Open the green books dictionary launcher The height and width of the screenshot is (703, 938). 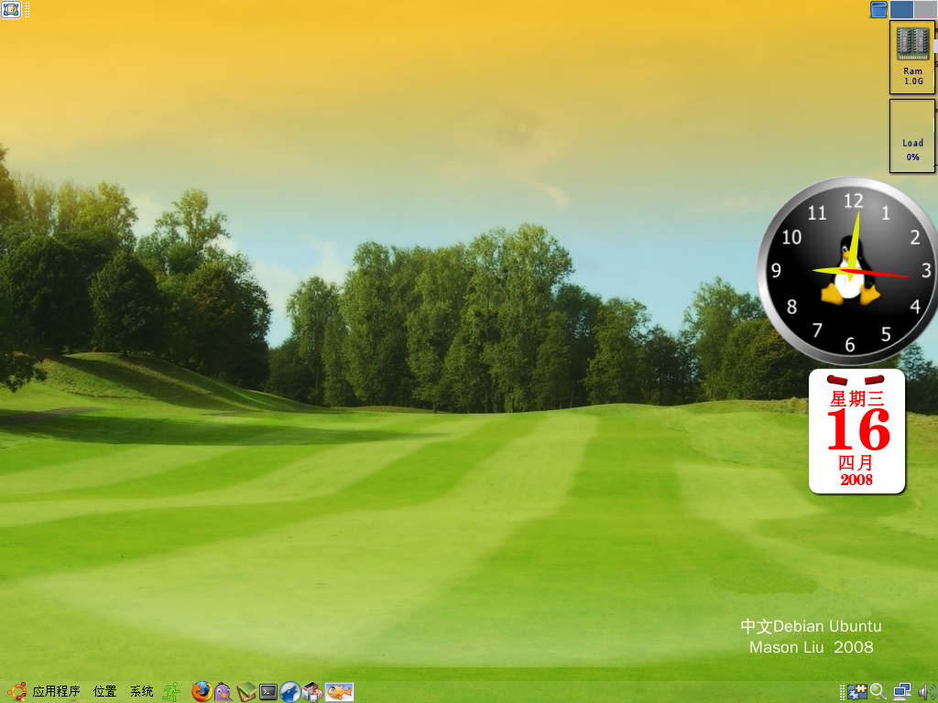(245, 692)
